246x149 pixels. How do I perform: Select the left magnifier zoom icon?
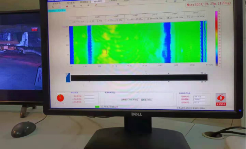tap(81, 6)
